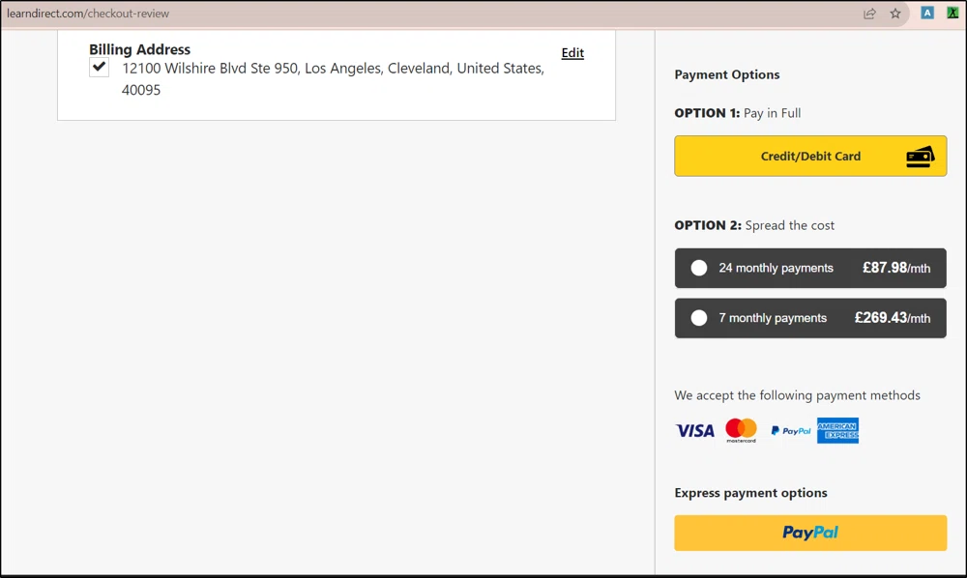Select the 24 monthly payments option

[x=698, y=268]
